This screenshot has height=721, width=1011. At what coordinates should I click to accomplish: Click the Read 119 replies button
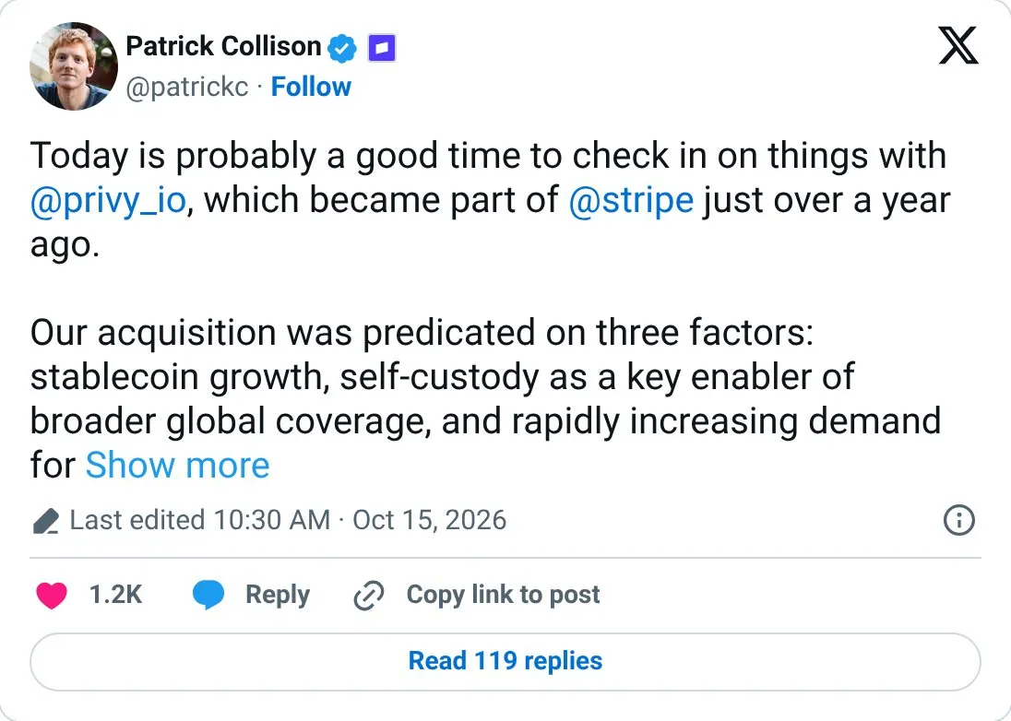pos(505,662)
